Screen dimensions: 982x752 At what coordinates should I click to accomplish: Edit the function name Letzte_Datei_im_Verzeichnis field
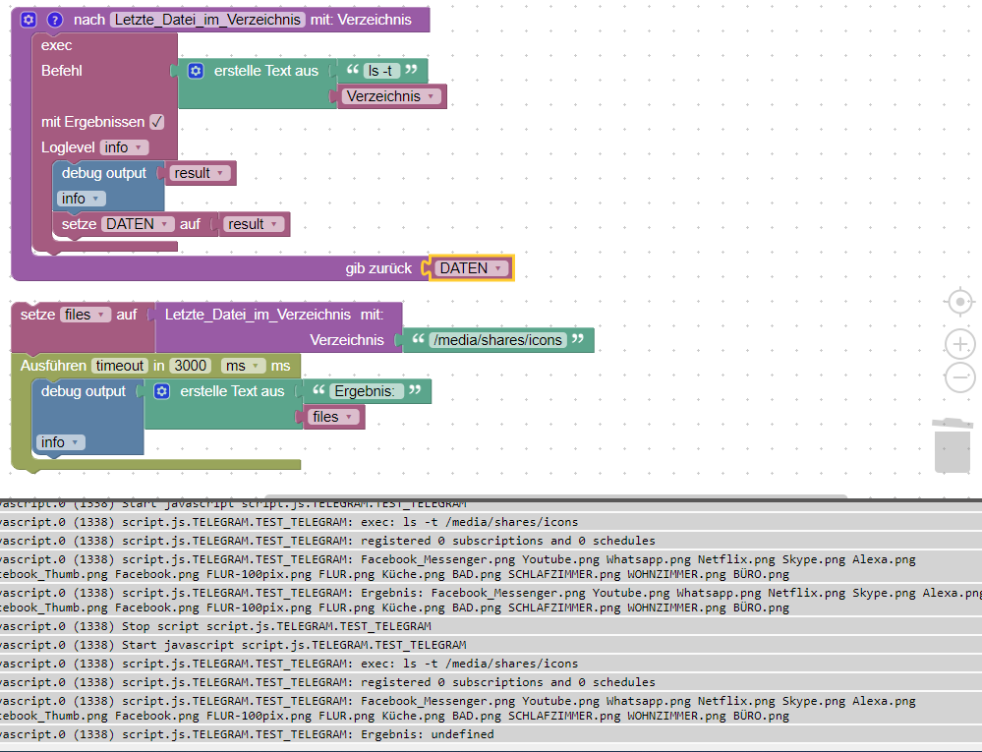pos(207,20)
